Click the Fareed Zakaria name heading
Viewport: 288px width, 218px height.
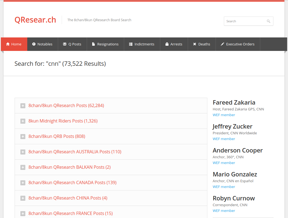point(234,102)
